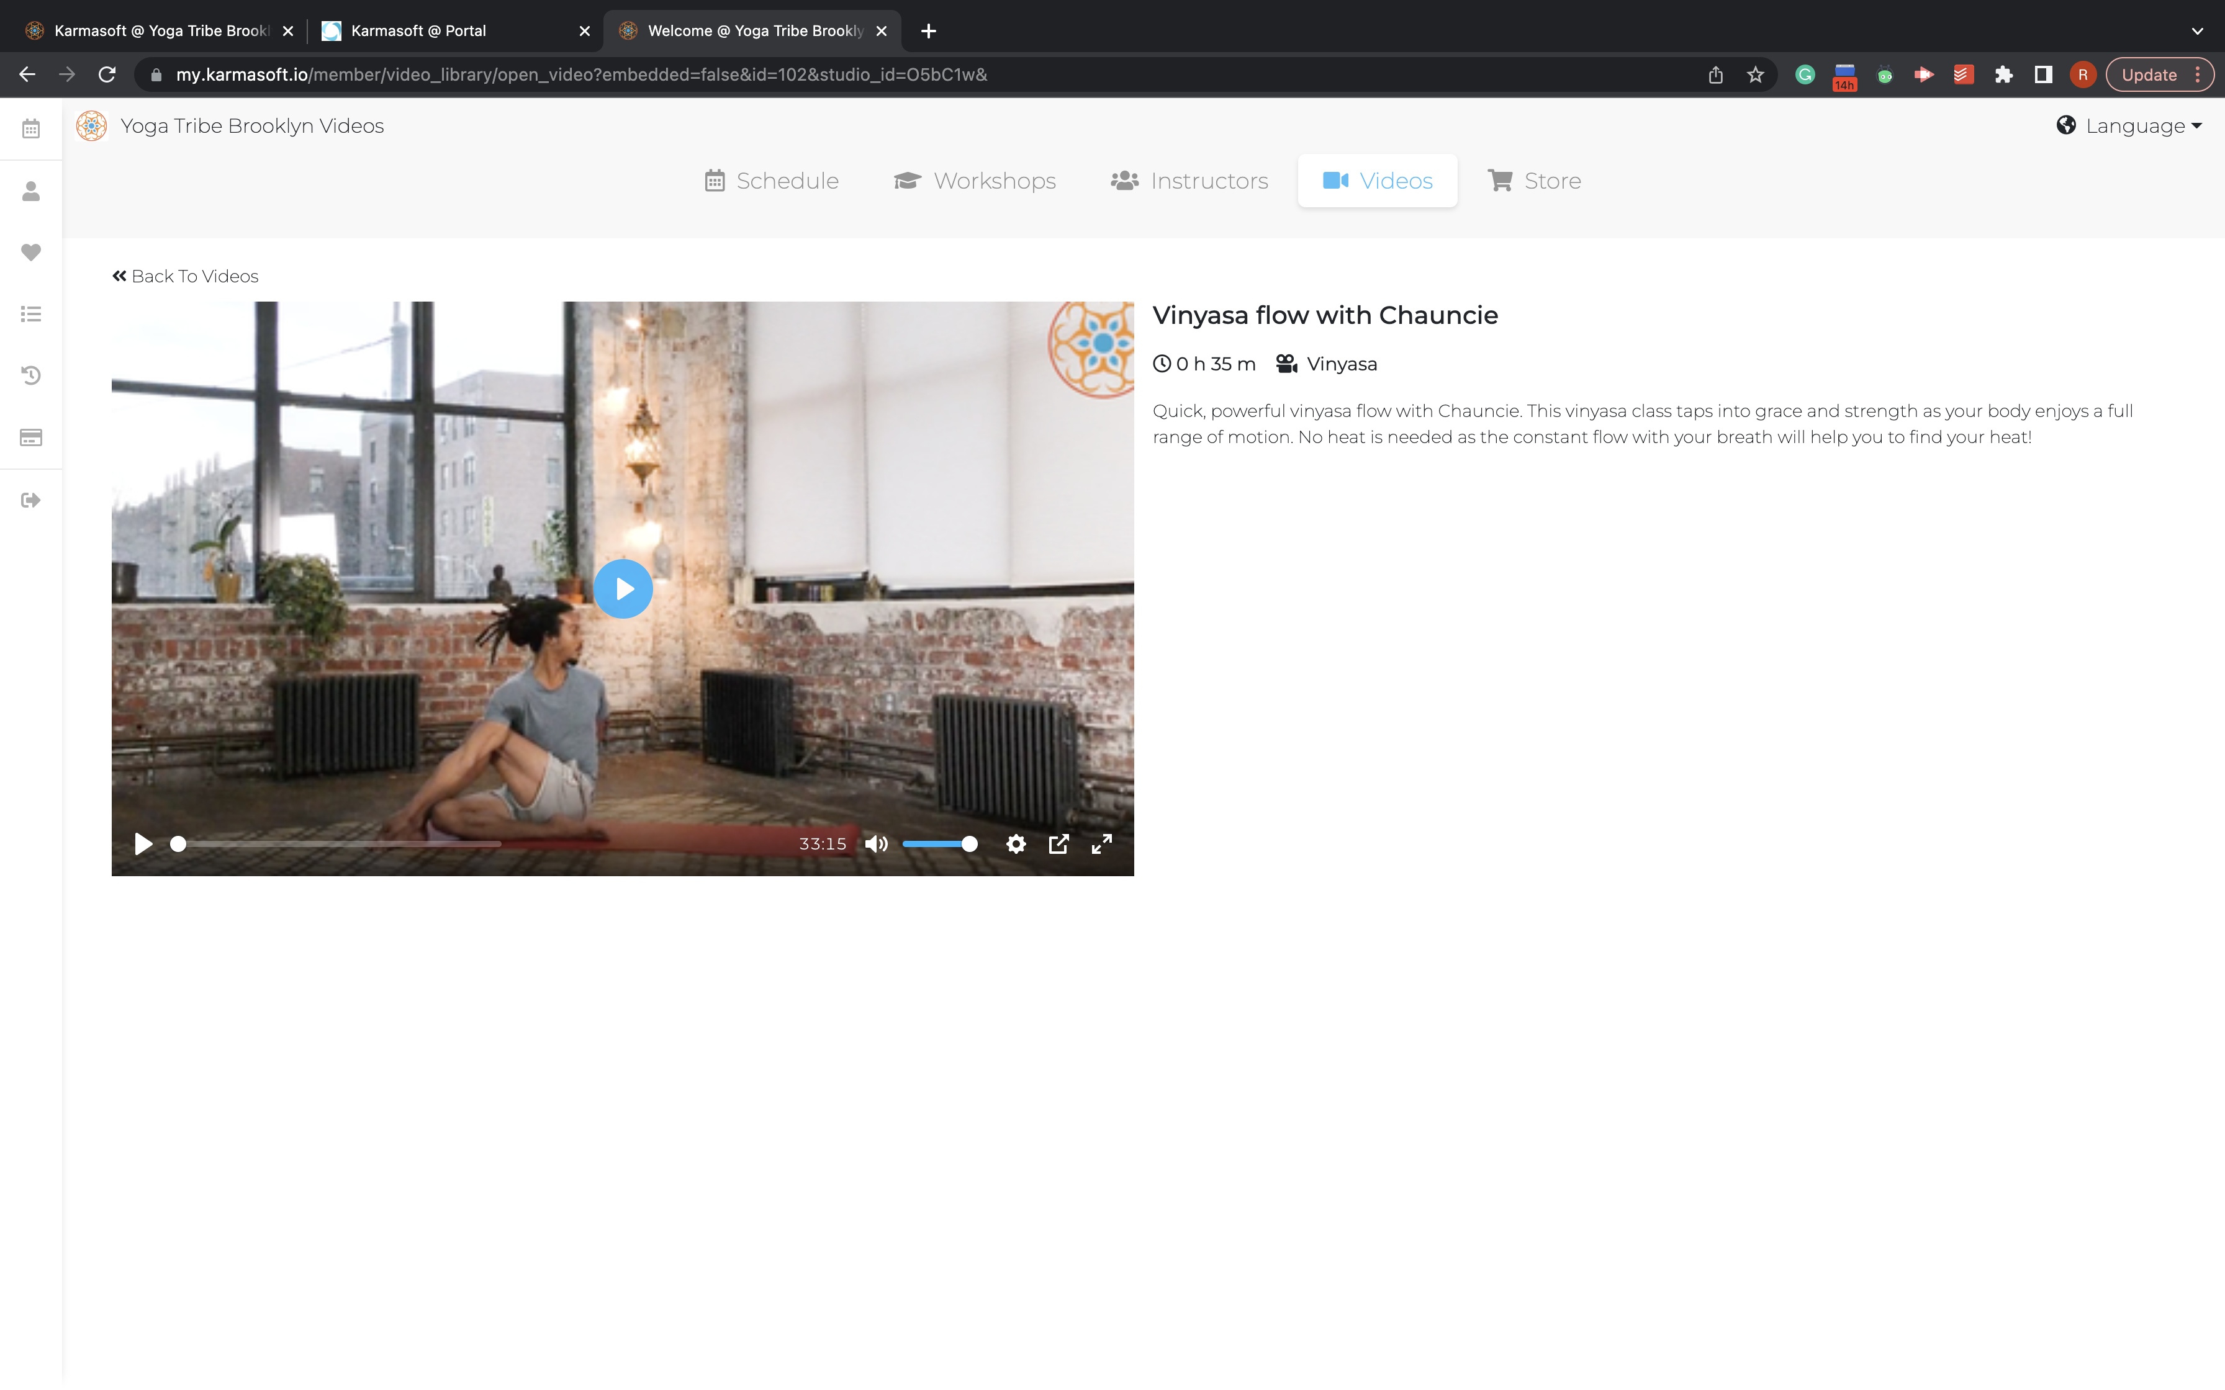2225x1390 pixels.
Task: Go to the Store page
Action: click(1533, 181)
